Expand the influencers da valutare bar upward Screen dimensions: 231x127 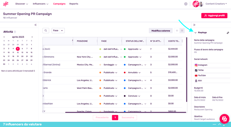pyautogui.click(x=220, y=124)
